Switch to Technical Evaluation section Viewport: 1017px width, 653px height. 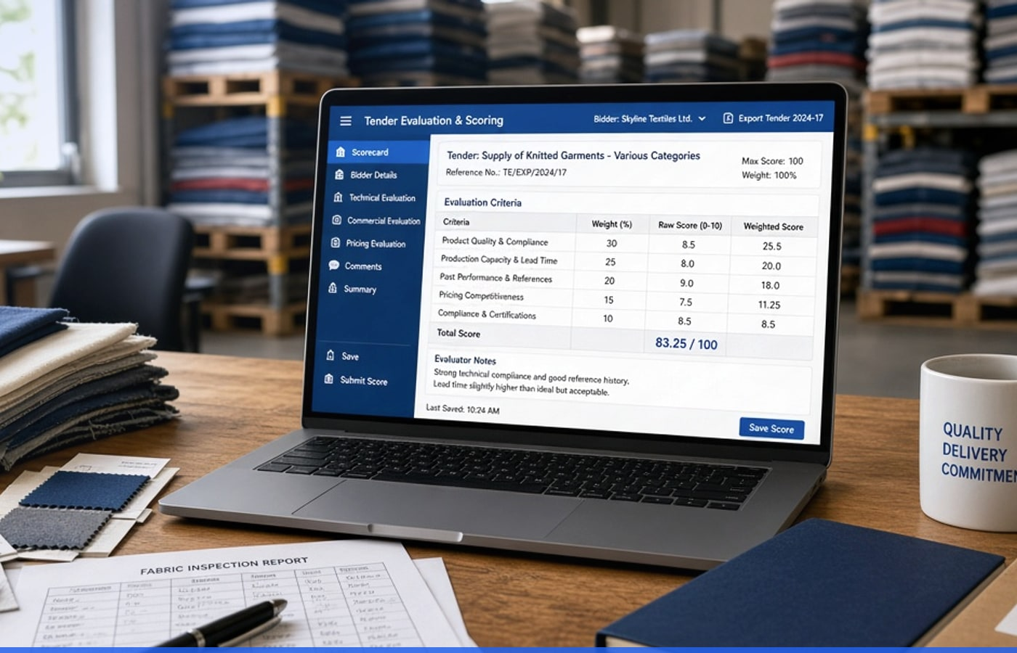(x=381, y=197)
